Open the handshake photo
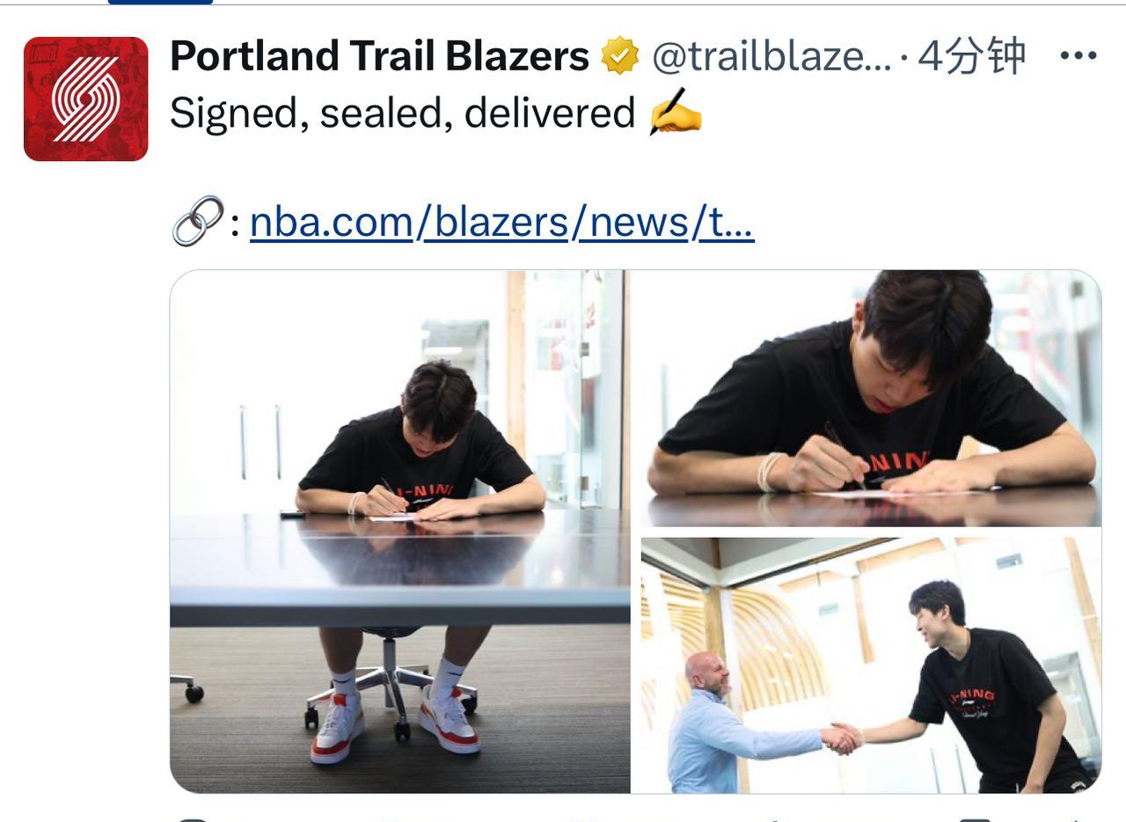Image resolution: width=1126 pixels, height=822 pixels. point(871,665)
